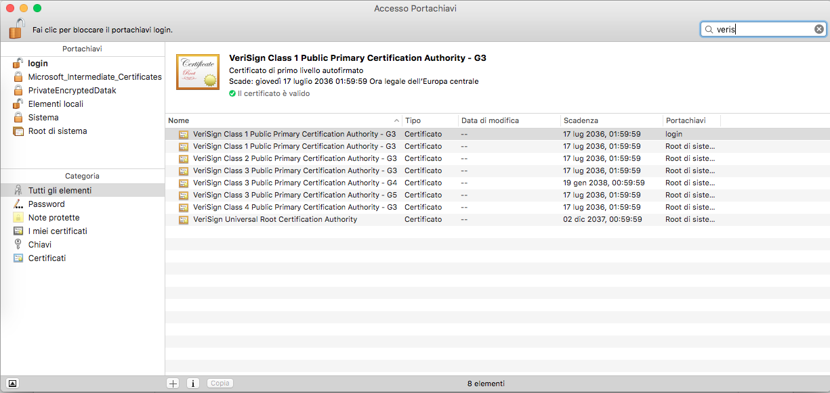830x393 pixels.
Task: Toggle sidebar view with bottom-left icon button
Action: click(13, 383)
